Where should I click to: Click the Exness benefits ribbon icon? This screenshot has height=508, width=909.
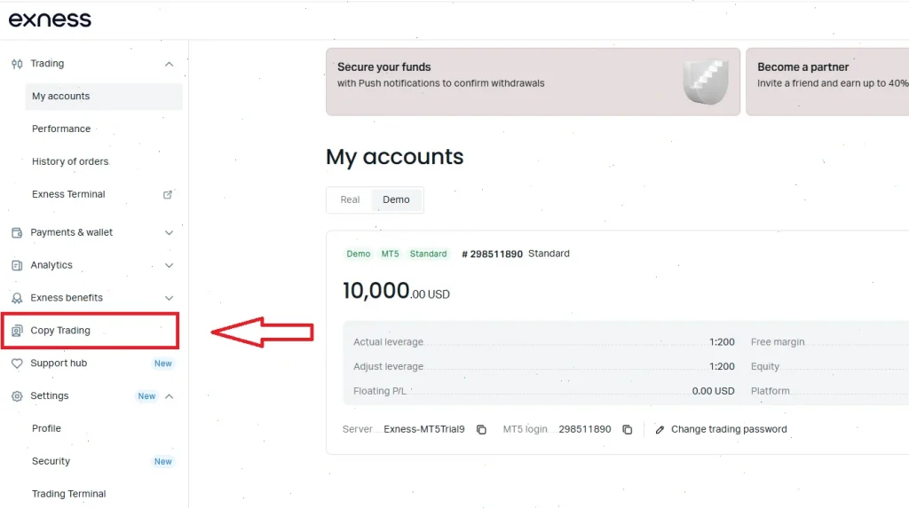click(x=17, y=298)
